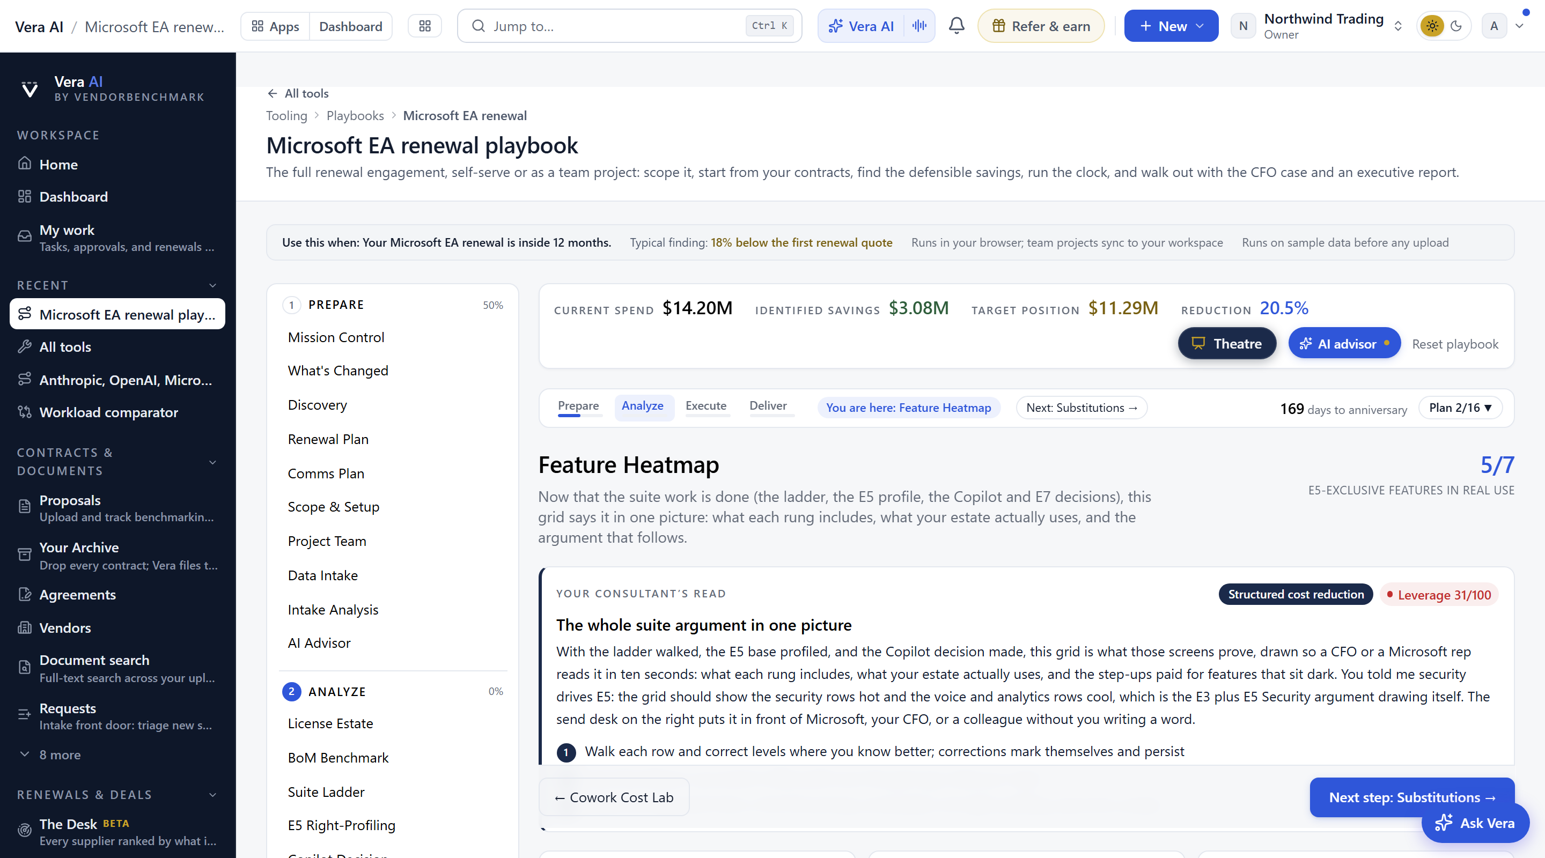
Task: Click the notifications bell icon
Action: click(957, 26)
